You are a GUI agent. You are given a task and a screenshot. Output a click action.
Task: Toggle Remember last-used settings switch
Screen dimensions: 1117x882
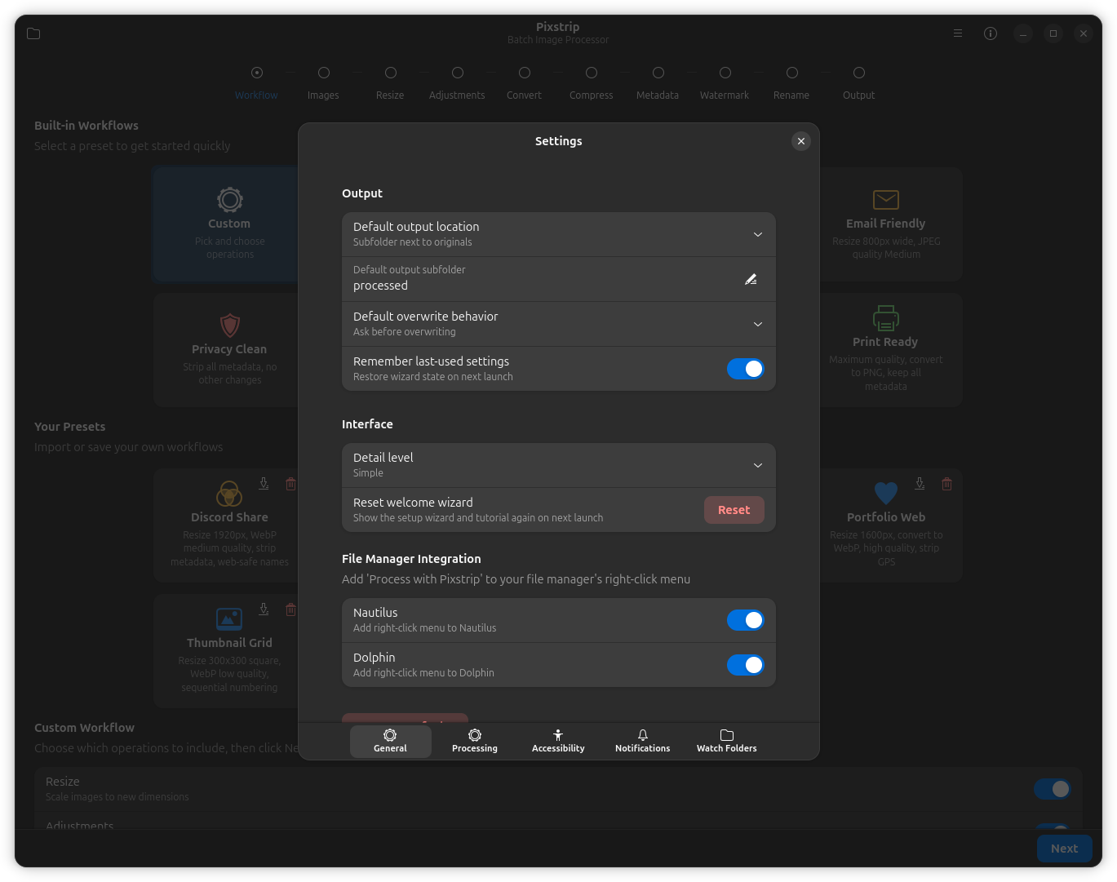pyautogui.click(x=745, y=369)
